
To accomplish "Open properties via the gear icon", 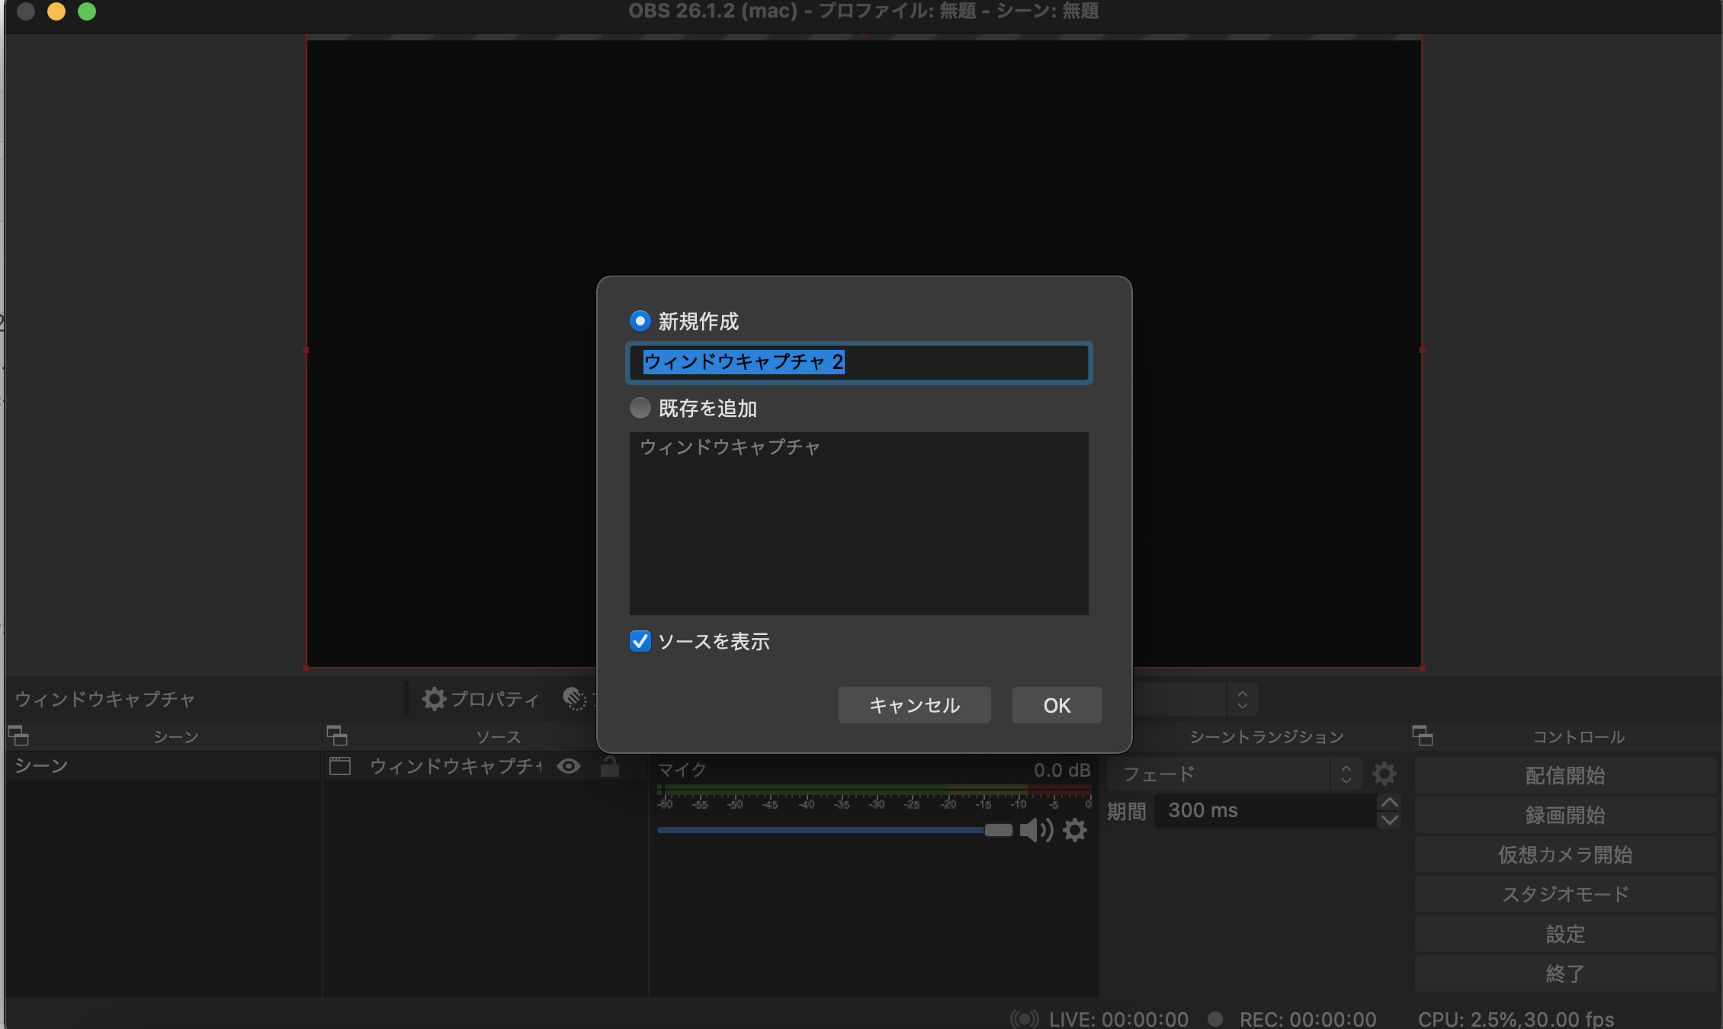I will (433, 699).
